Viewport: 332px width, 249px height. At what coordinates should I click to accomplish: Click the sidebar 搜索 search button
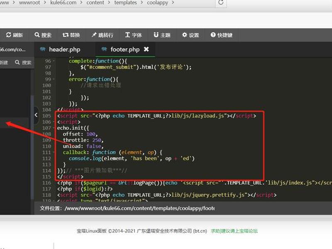[x=23, y=63]
